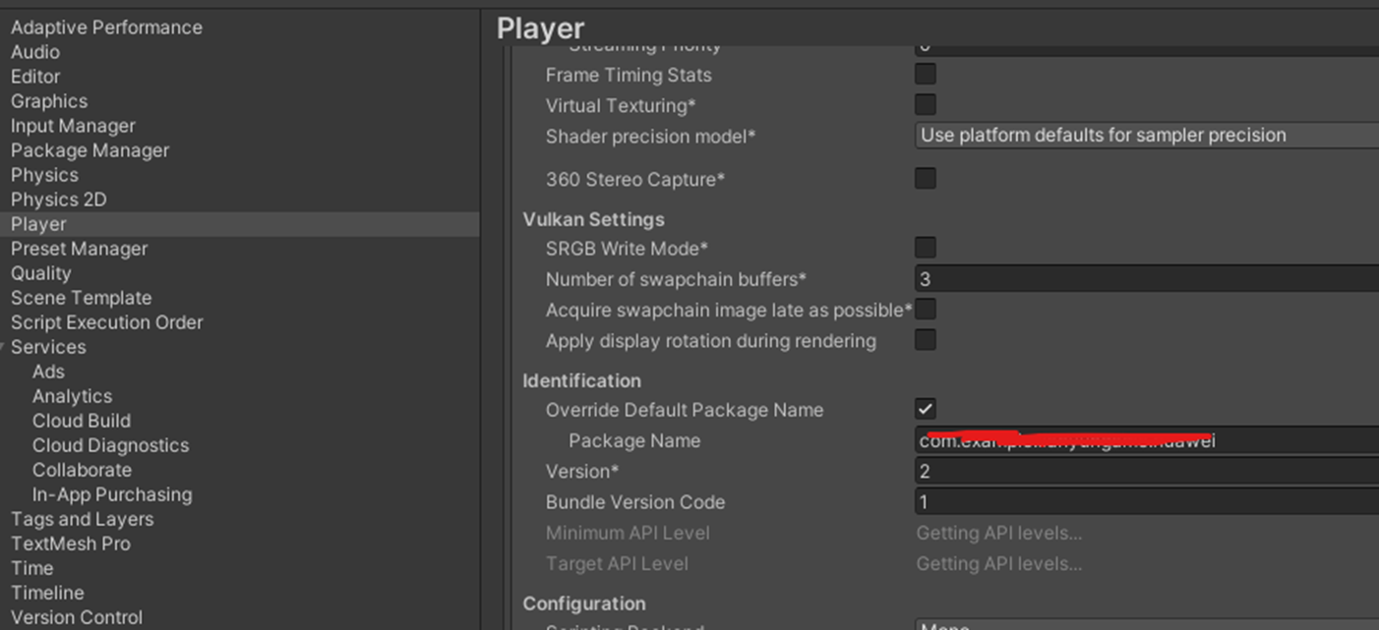
Task: Enable Apply display rotation during rendering
Action: coord(924,341)
